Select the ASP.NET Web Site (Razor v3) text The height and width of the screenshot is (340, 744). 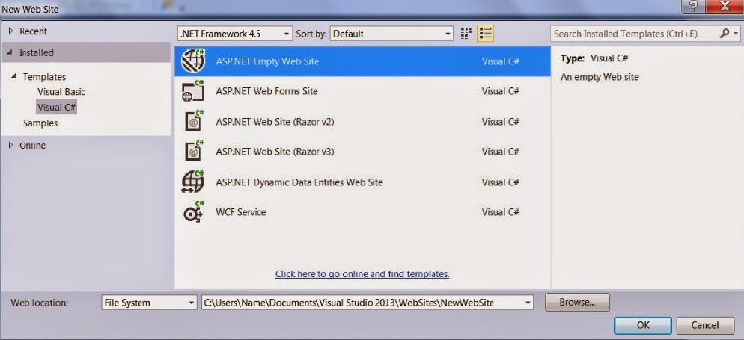click(x=275, y=152)
